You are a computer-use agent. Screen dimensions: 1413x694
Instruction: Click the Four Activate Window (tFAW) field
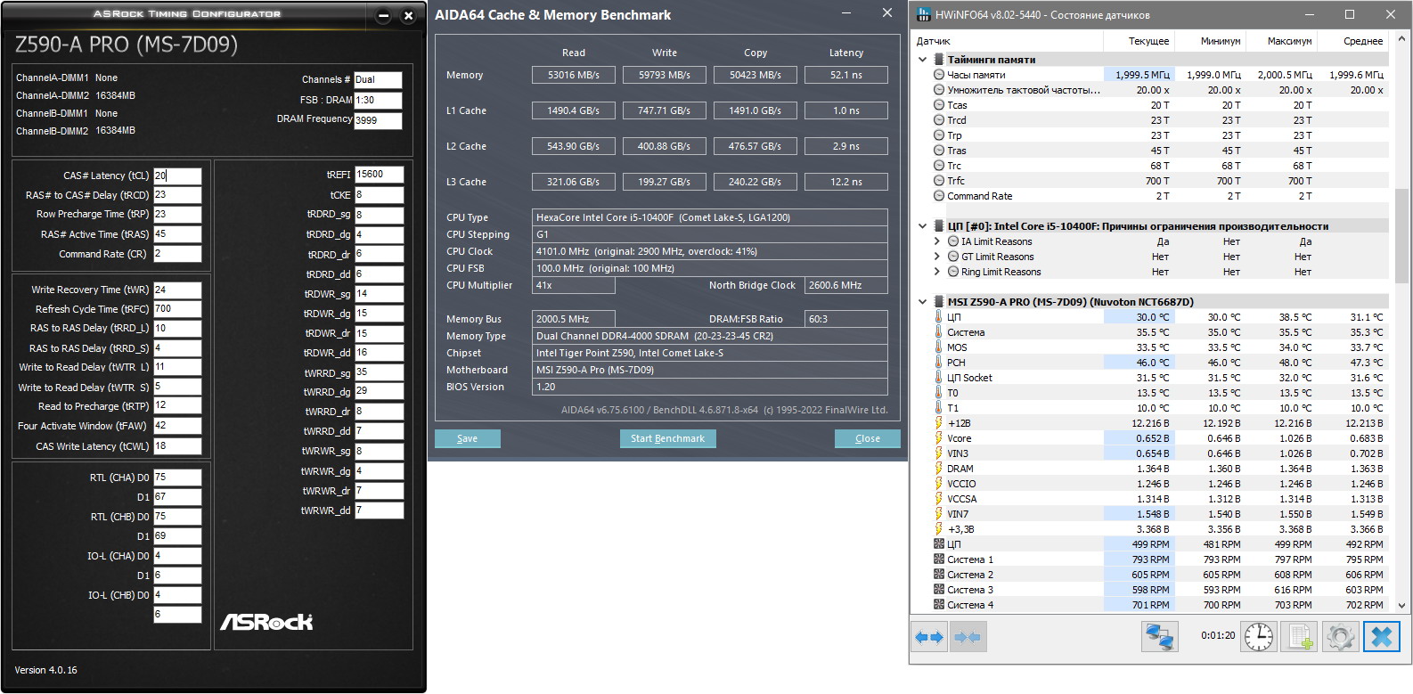point(177,426)
